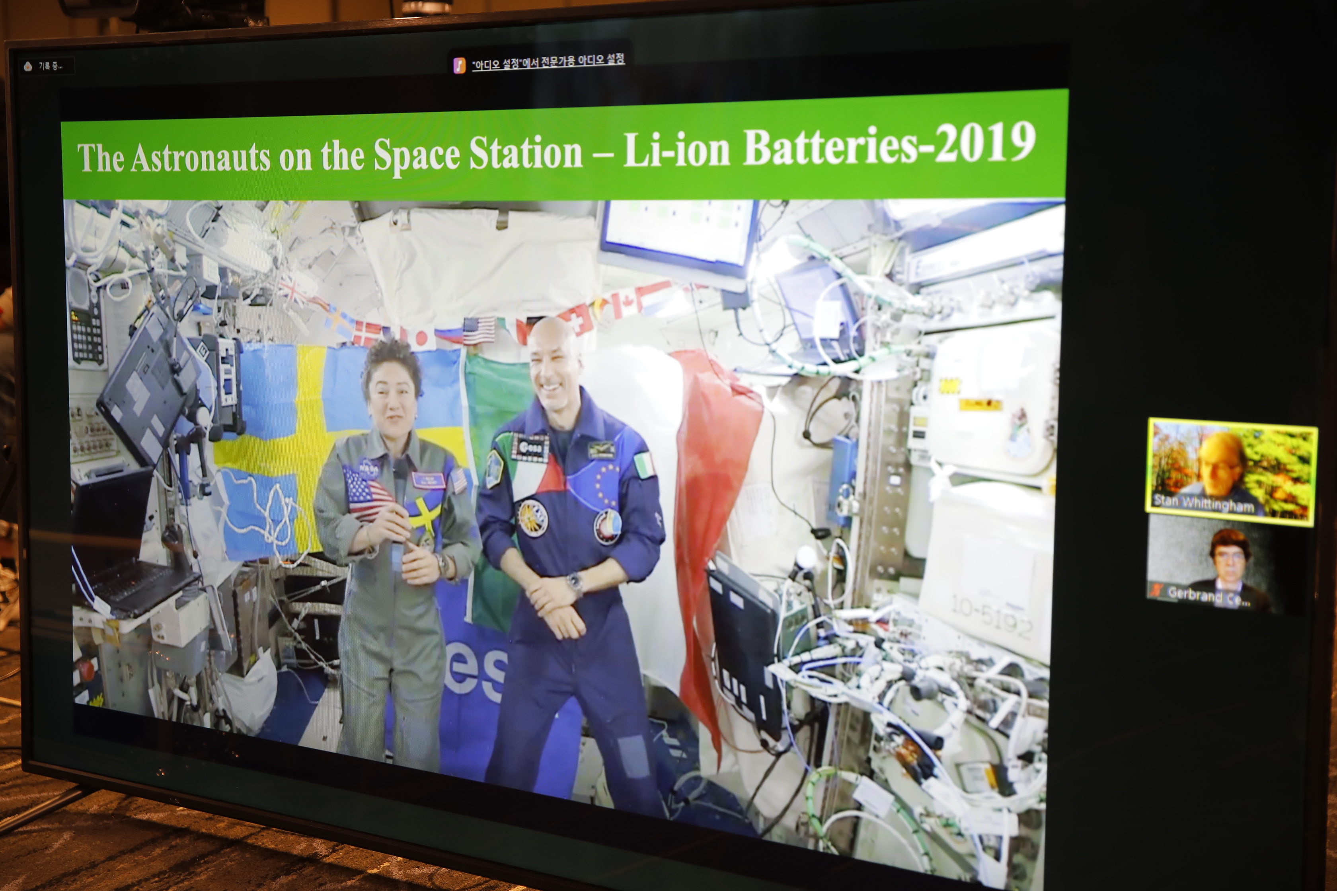1337x891 pixels.
Task: Click the recording indicator icon
Action: click(28, 66)
